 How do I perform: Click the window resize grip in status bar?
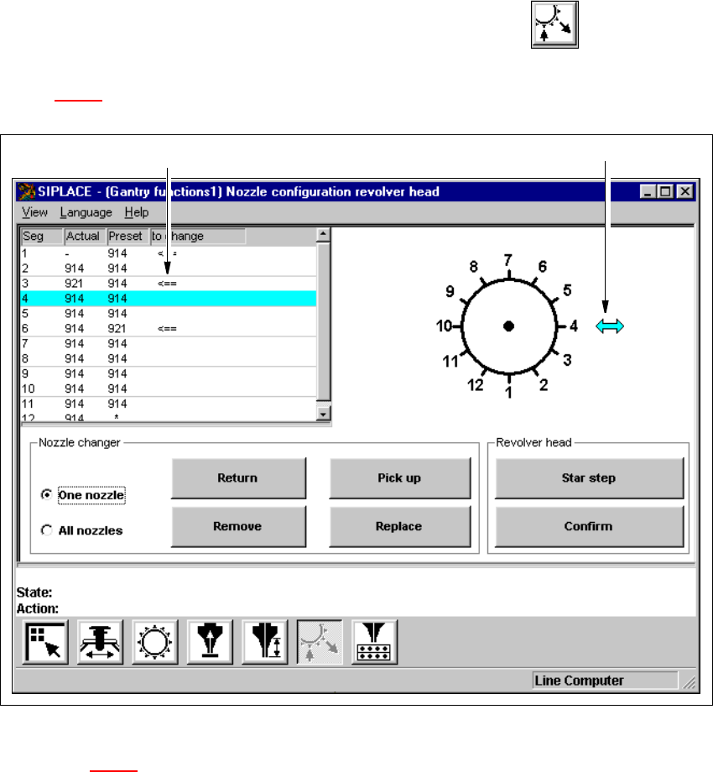coord(689,682)
